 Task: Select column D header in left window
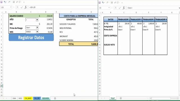coord(46,12)
